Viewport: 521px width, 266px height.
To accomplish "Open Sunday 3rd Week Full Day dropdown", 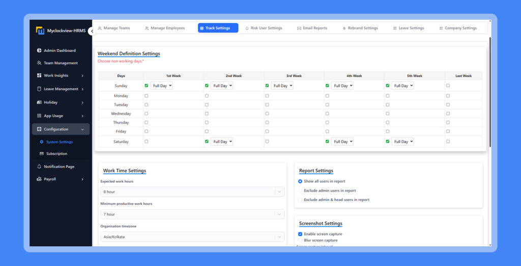I will click(282, 86).
